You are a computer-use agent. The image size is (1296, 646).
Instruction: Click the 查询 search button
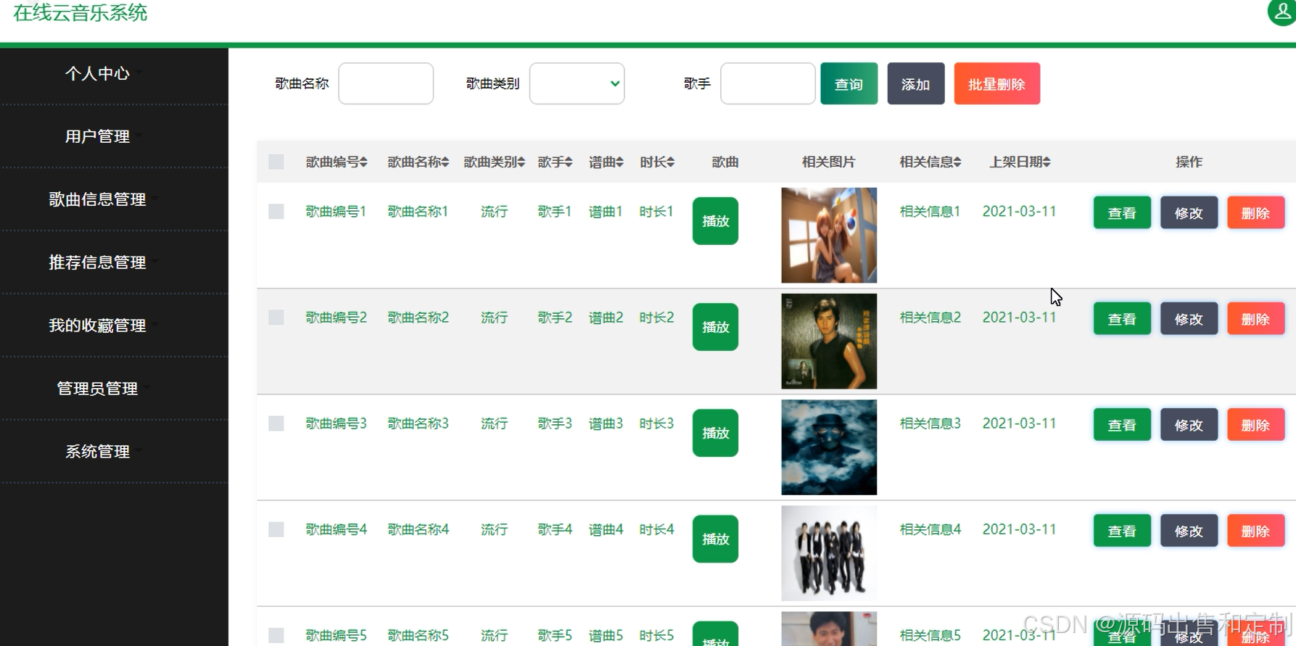coord(849,83)
